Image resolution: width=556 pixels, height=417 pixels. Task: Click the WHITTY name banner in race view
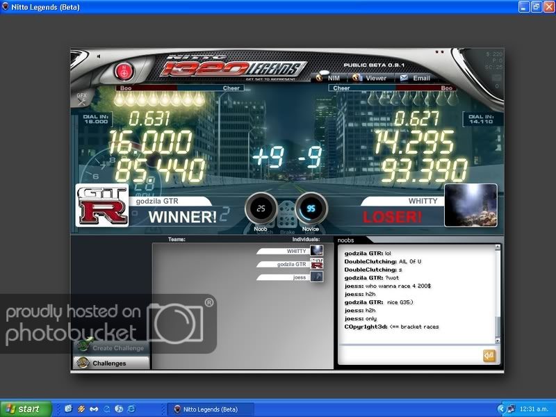pos(402,201)
